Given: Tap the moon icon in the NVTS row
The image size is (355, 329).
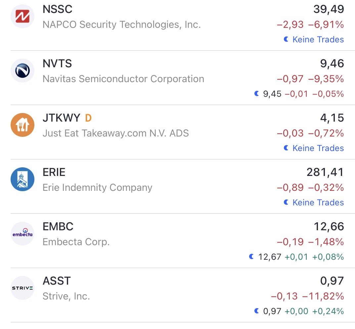Looking at the screenshot, I should click(256, 94).
